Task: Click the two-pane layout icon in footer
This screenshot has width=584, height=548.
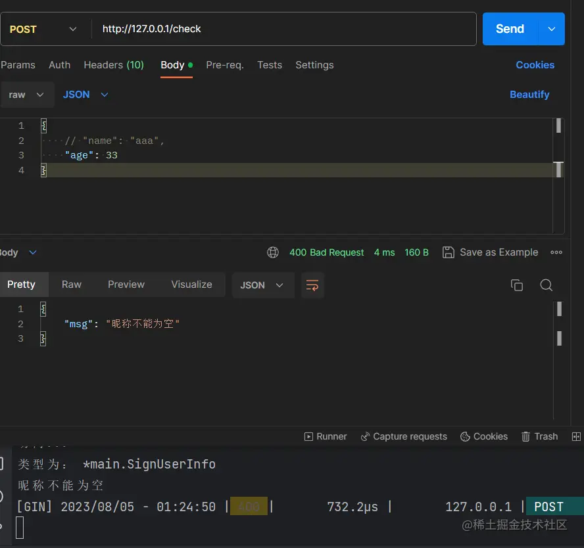Action: [576, 436]
